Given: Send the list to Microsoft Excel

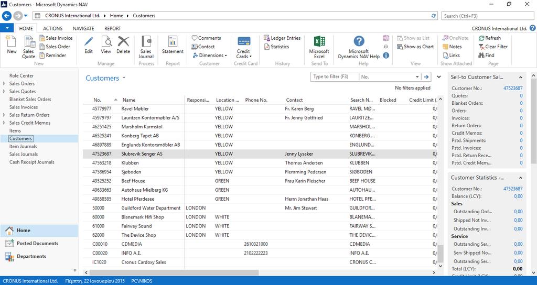Looking at the screenshot, I should click(x=319, y=47).
